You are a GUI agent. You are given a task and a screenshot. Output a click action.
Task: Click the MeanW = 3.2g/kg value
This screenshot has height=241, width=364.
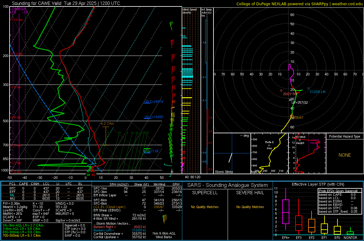(x=15, y=207)
